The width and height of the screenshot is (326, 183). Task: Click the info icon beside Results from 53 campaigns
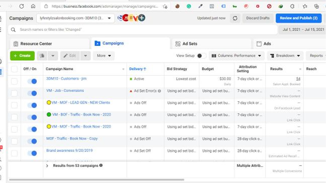pos(101,165)
